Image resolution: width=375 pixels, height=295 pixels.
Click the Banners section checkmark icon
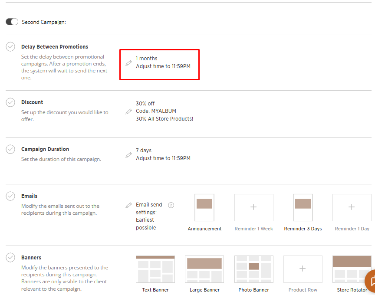coord(10,258)
